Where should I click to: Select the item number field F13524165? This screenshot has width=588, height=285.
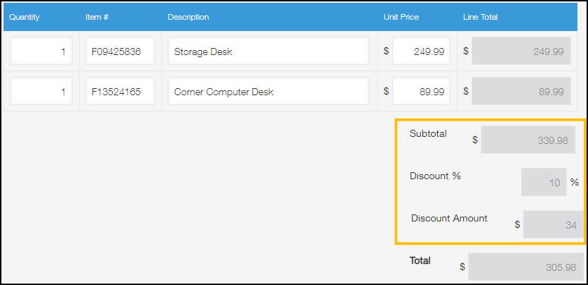[120, 92]
